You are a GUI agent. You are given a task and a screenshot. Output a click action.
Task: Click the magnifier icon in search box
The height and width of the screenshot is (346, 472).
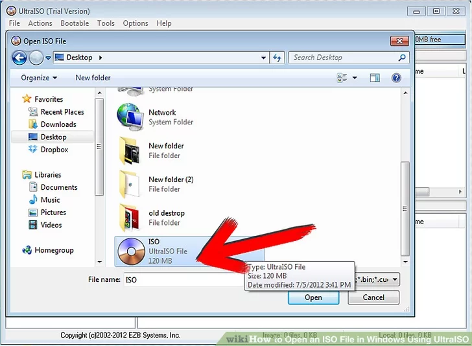pos(402,58)
